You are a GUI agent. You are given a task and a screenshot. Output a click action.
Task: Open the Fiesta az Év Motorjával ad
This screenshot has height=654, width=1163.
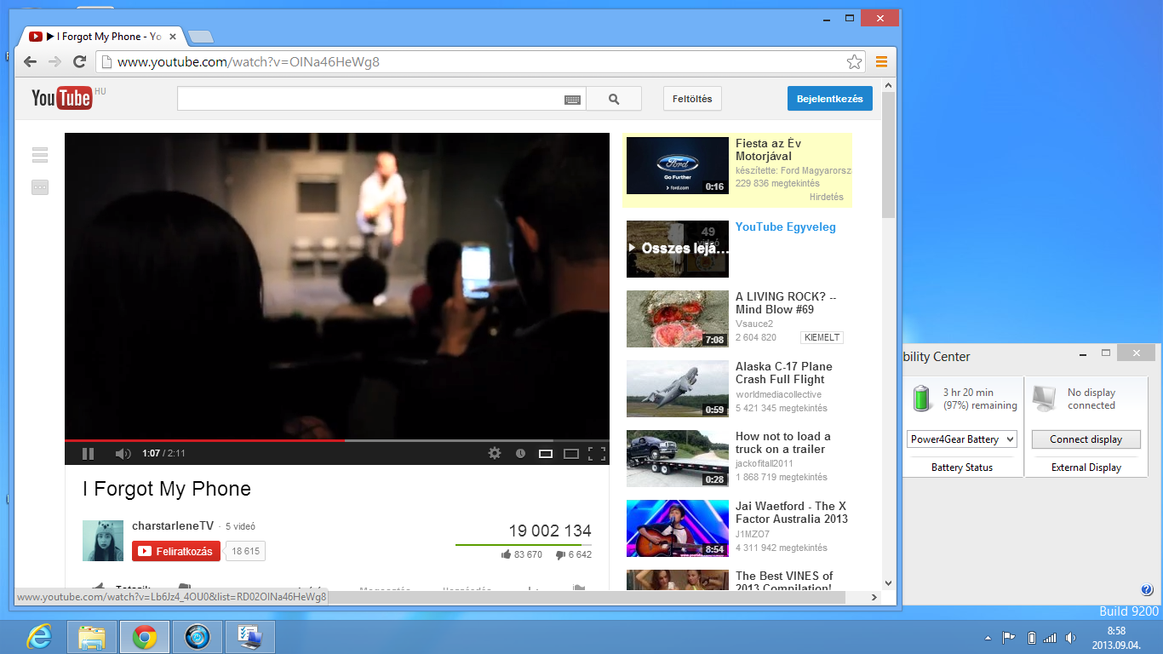768,150
